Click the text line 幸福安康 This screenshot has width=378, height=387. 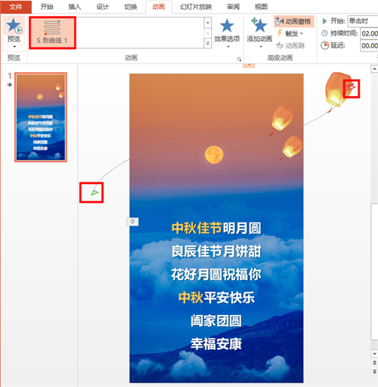click(216, 344)
